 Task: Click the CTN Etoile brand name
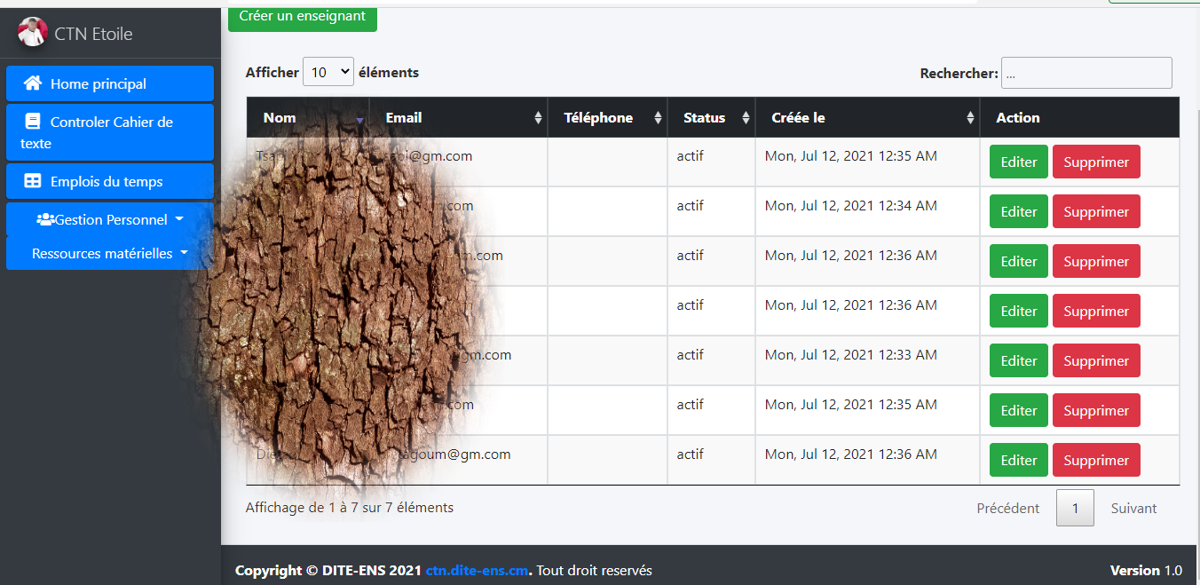[x=93, y=34]
